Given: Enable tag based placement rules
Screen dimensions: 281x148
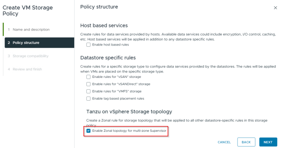Looking at the screenshot, I should pos(89,99).
